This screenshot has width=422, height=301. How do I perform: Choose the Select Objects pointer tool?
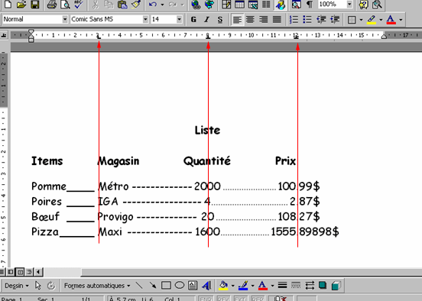[38, 286]
